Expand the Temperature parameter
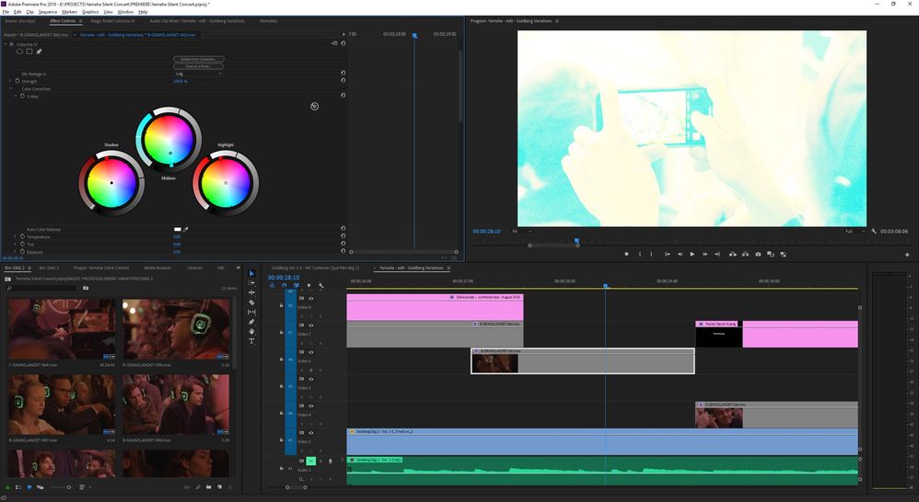The width and height of the screenshot is (919, 502). [x=16, y=236]
